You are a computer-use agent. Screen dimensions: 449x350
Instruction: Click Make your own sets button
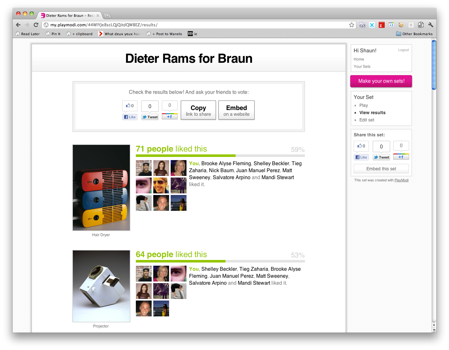tap(381, 81)
